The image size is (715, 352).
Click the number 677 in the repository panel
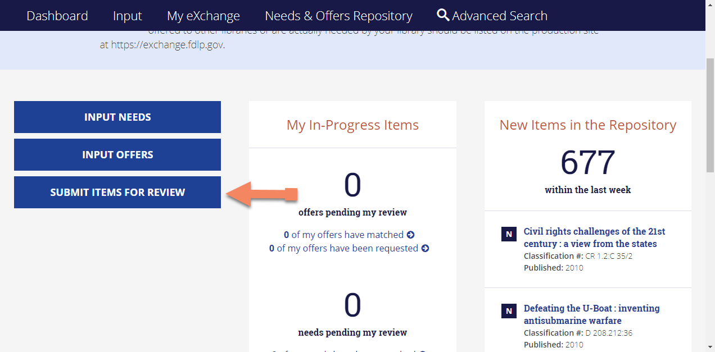pyautogui.click(x=588, y=162)
